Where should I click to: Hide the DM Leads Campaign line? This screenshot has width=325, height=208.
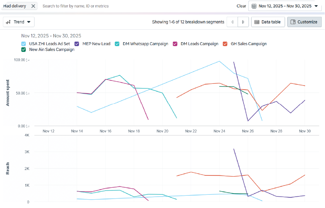point(175,44)
